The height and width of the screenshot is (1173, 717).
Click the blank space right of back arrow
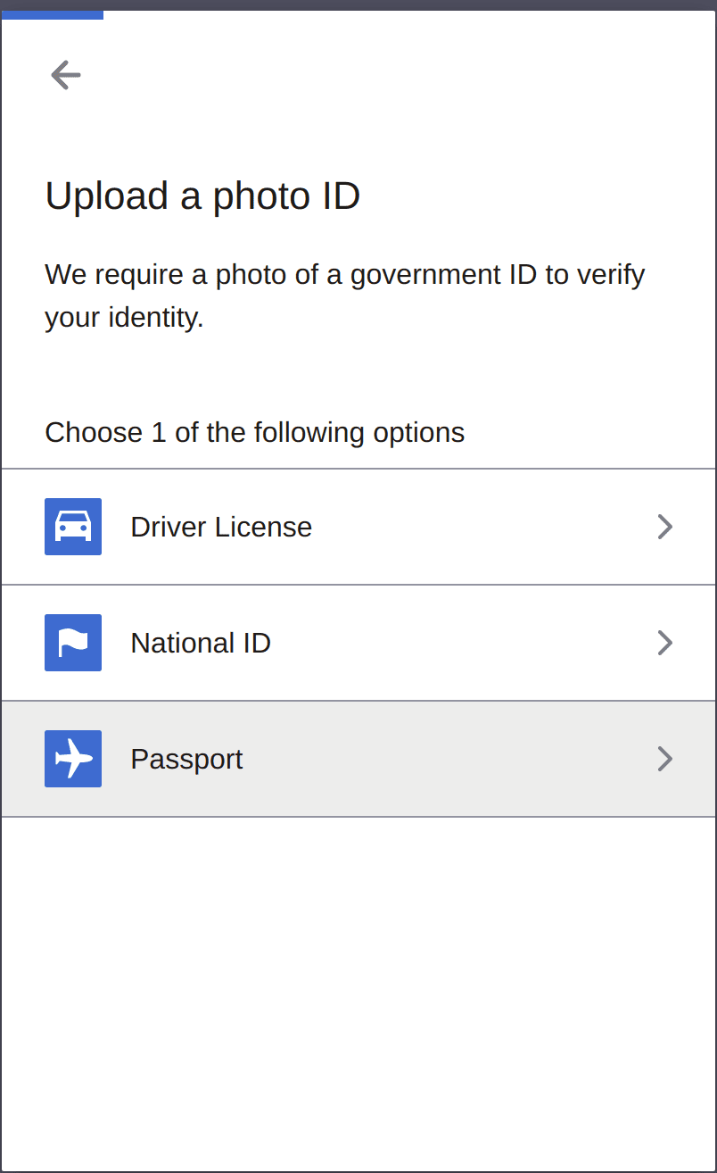tap(401, 75)
